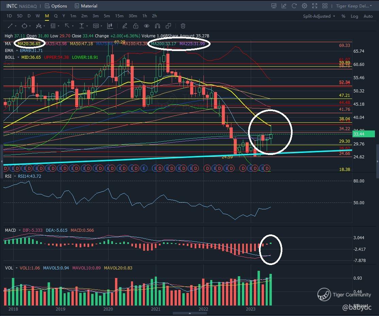Click the current price tag 33.44

(x=364, y=134)
